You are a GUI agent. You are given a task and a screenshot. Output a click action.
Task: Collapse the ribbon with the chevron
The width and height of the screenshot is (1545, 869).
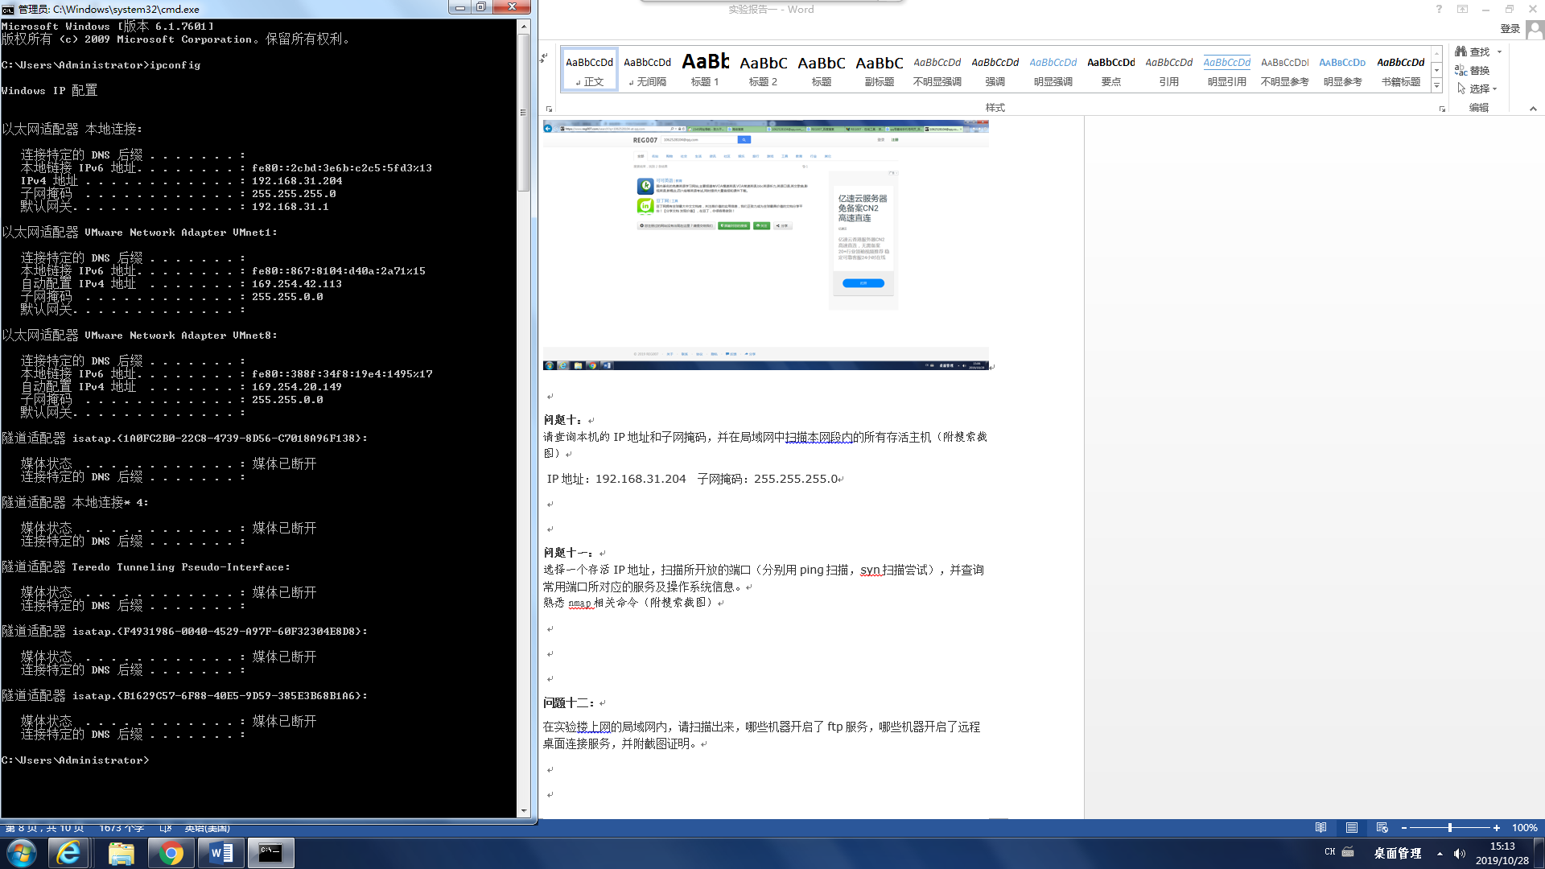coord(1532,108)
